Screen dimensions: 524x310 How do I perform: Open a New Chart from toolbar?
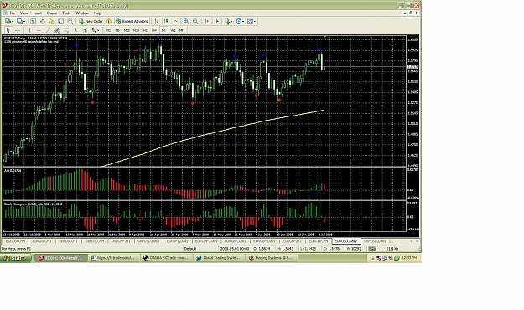[8, 22]
